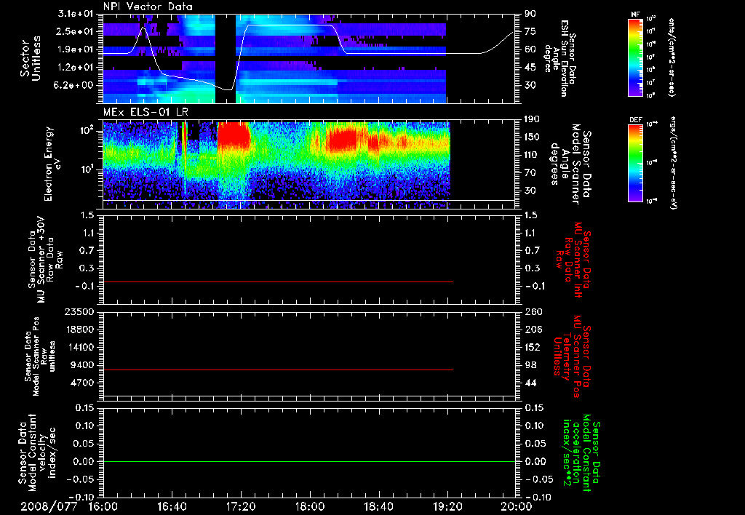
Task: Click the 150 scanner angle tick label
Action: pos(533,137)
